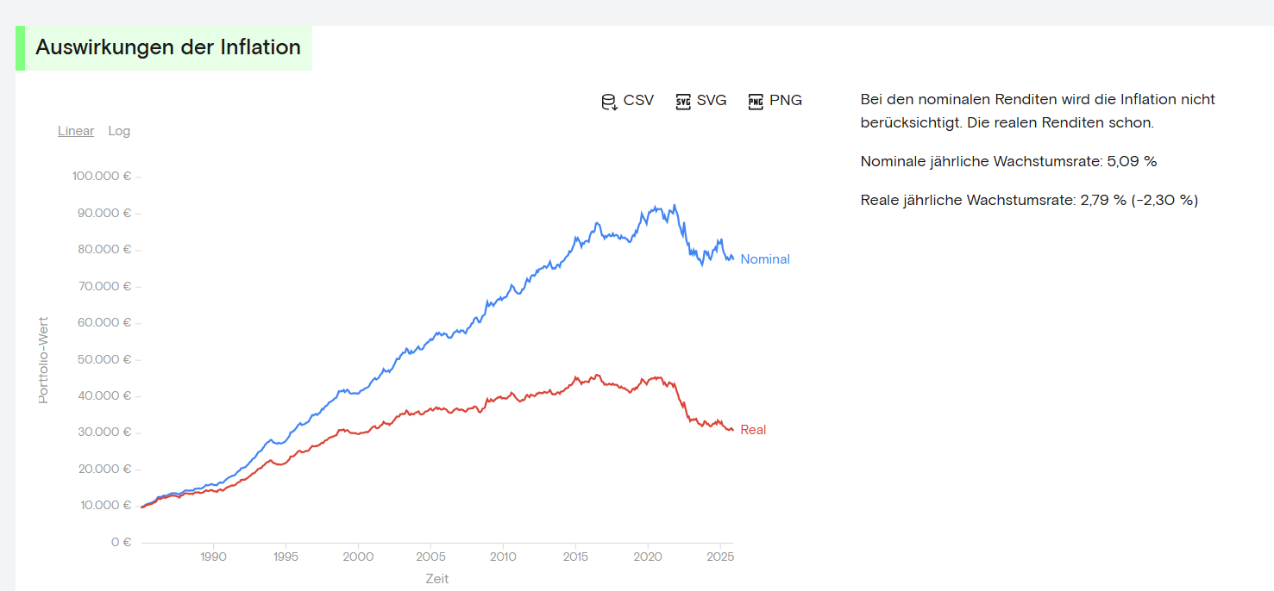The height and width of the screenshot is (591, 1274).
Task: Click the 1990 x-axis tick label
Action: [x=213, y=557]
